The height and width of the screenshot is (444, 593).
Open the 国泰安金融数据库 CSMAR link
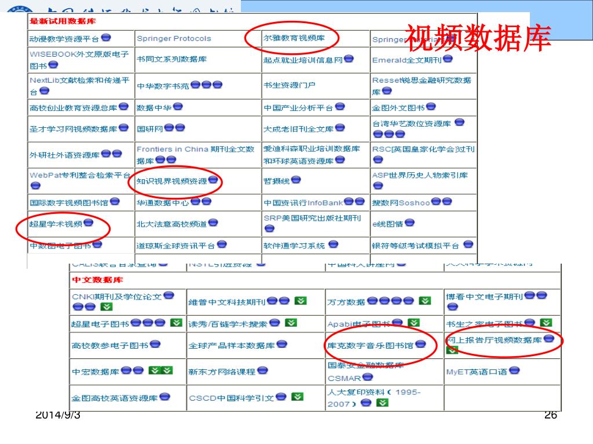365,372
